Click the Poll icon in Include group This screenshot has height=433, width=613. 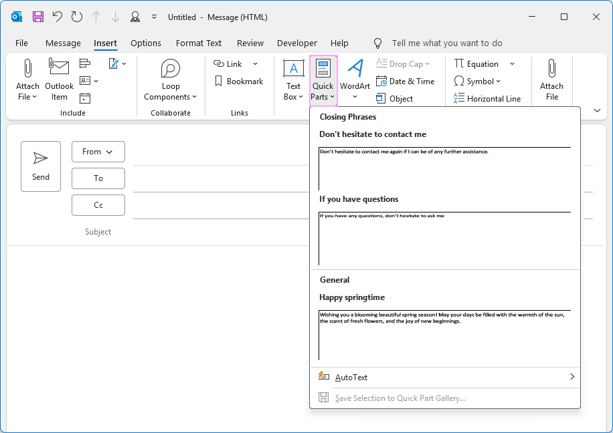(x=85, y=63)
